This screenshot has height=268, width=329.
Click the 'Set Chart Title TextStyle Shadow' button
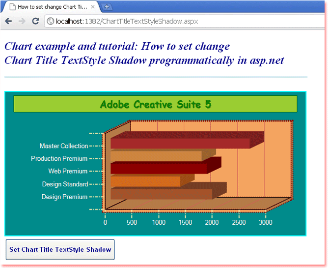[x=60, y=249]
